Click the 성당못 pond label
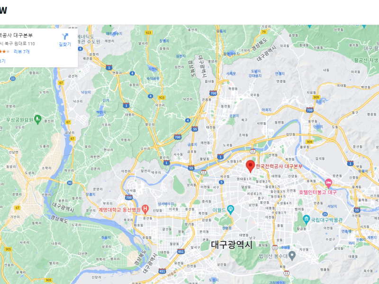Image resolution: width=379 pixels, height=284 pixels. click(227, 228)
